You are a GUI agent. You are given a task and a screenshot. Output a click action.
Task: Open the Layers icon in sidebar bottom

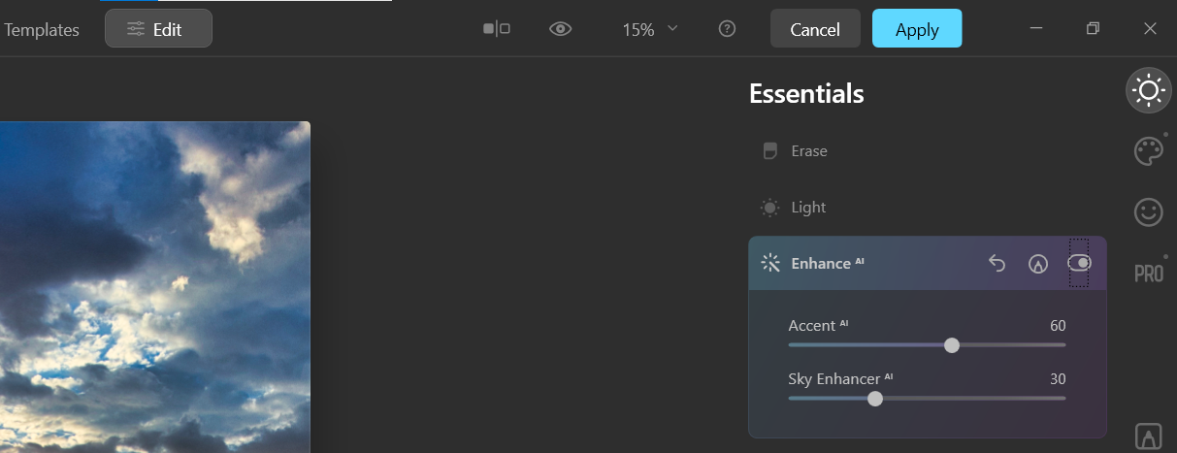coord(1149,437)
